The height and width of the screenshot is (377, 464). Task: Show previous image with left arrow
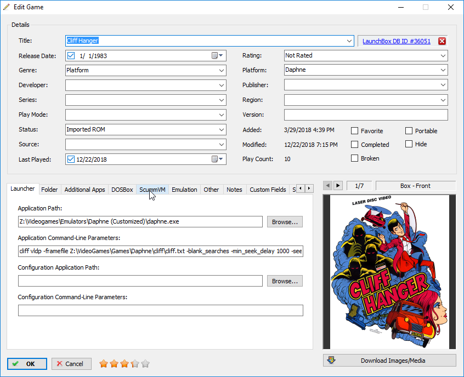(x=327, y=186)
